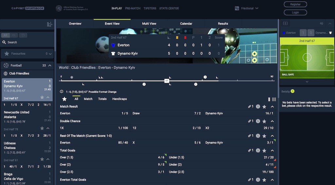Click the Register button

(295, 4)
